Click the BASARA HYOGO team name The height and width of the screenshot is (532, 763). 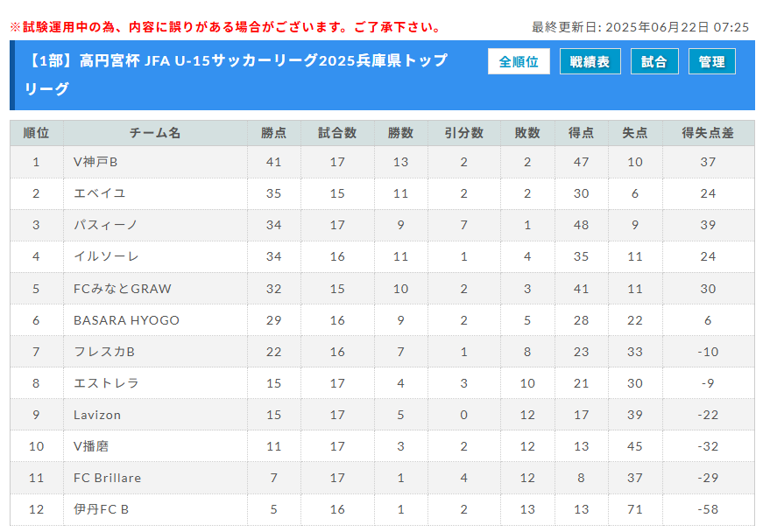[x=126, y=320]
